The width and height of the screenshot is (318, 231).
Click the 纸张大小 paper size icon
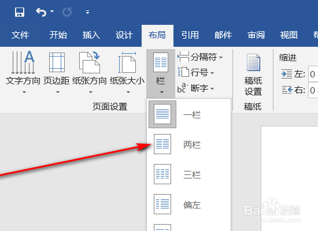click(x=127, y=62)
